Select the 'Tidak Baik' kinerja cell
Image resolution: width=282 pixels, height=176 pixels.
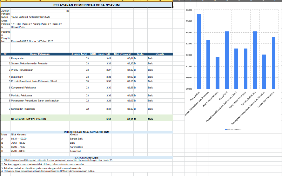coord(79,151)
